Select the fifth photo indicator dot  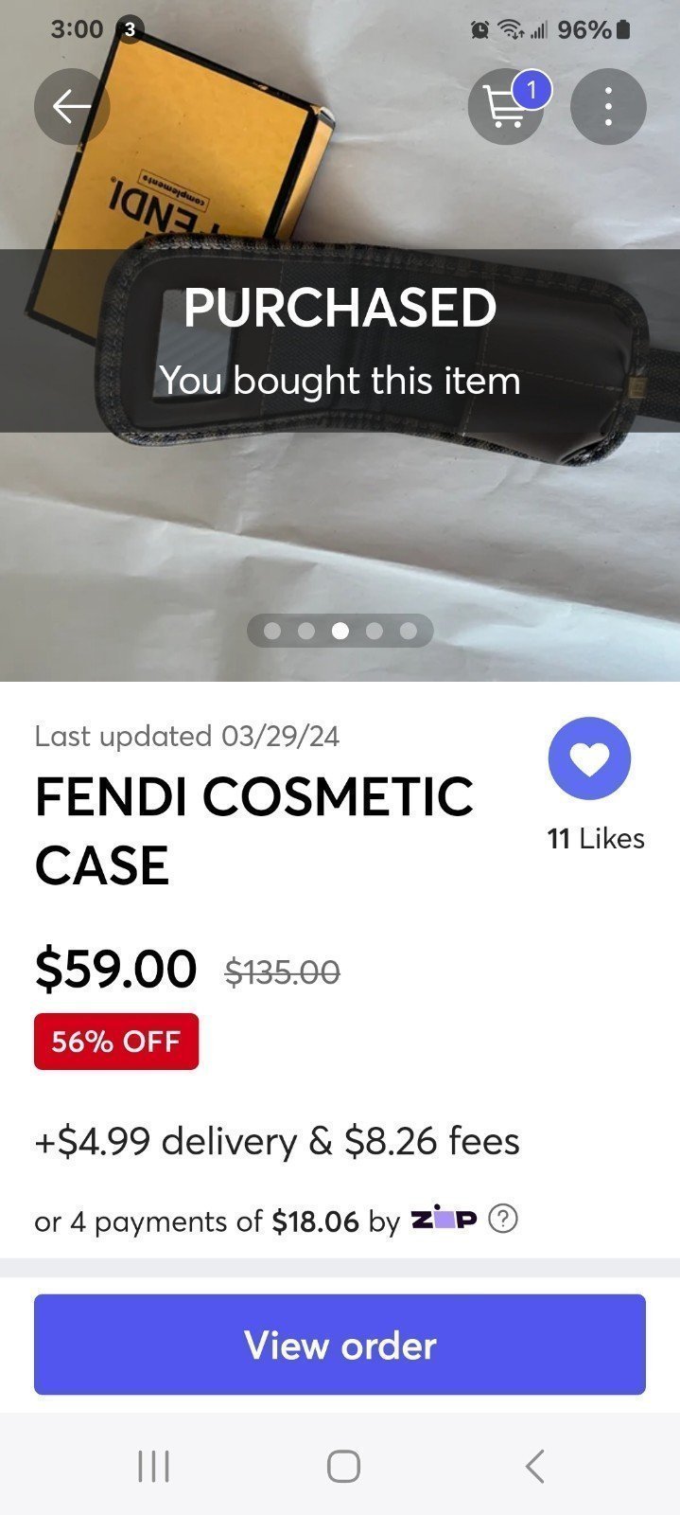[409, 631]
